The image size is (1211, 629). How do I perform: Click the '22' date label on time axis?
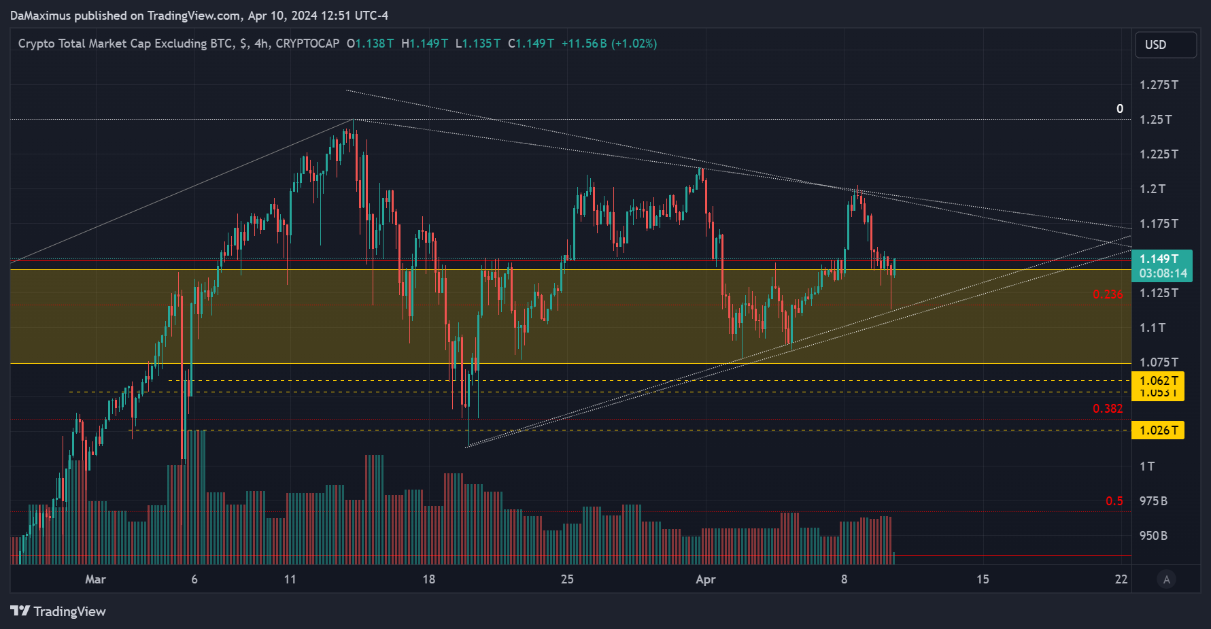tap(1121, 579)
